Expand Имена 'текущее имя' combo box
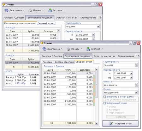Image resolution: width=142 pixels, height=131 pixels. tap(136, 92)
